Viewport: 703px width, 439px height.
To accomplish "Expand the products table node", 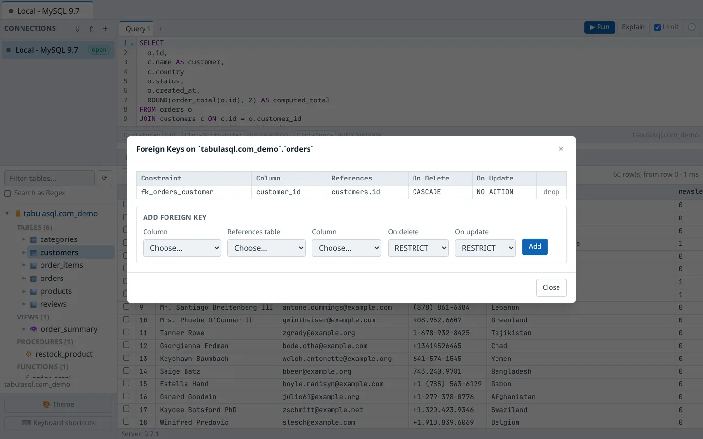I will [x=24, y=291].
